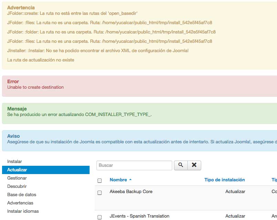The width and height of the screenshot is (277, 220).
Task: Open the Instalar sidebar section
Action: click(14, 161)
